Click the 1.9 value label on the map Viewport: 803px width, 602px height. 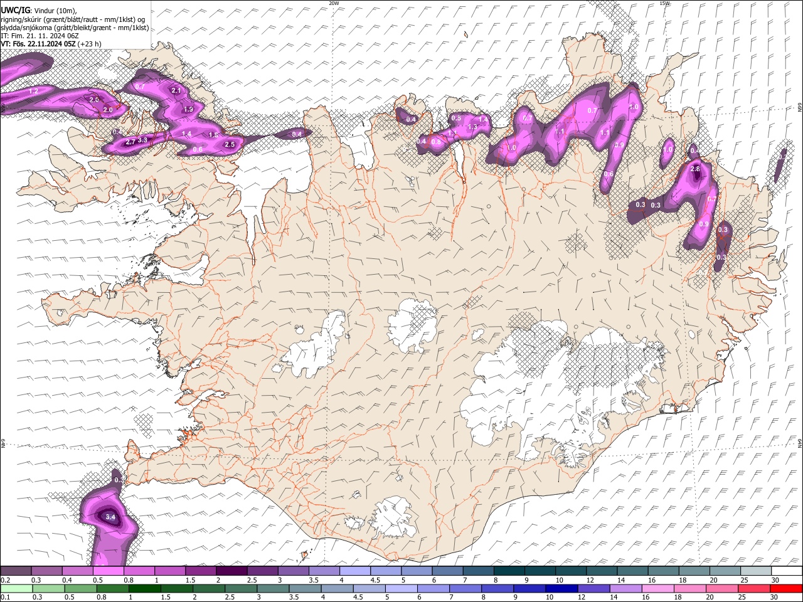(x=188, y=110)
